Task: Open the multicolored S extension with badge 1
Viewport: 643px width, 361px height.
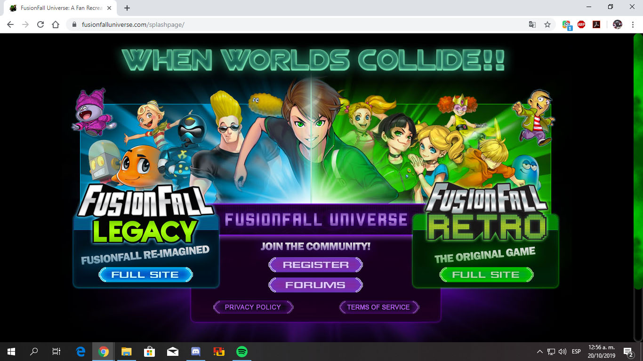Action: pos(567,25)
